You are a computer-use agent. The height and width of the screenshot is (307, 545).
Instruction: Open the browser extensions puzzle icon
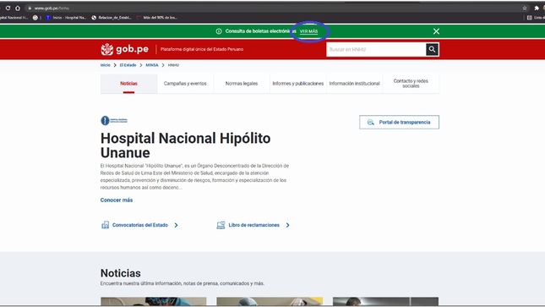click(537, 8)
